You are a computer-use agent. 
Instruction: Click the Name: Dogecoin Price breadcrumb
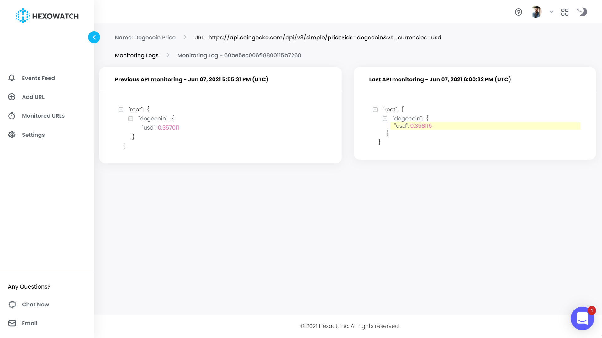pos(145,38)
